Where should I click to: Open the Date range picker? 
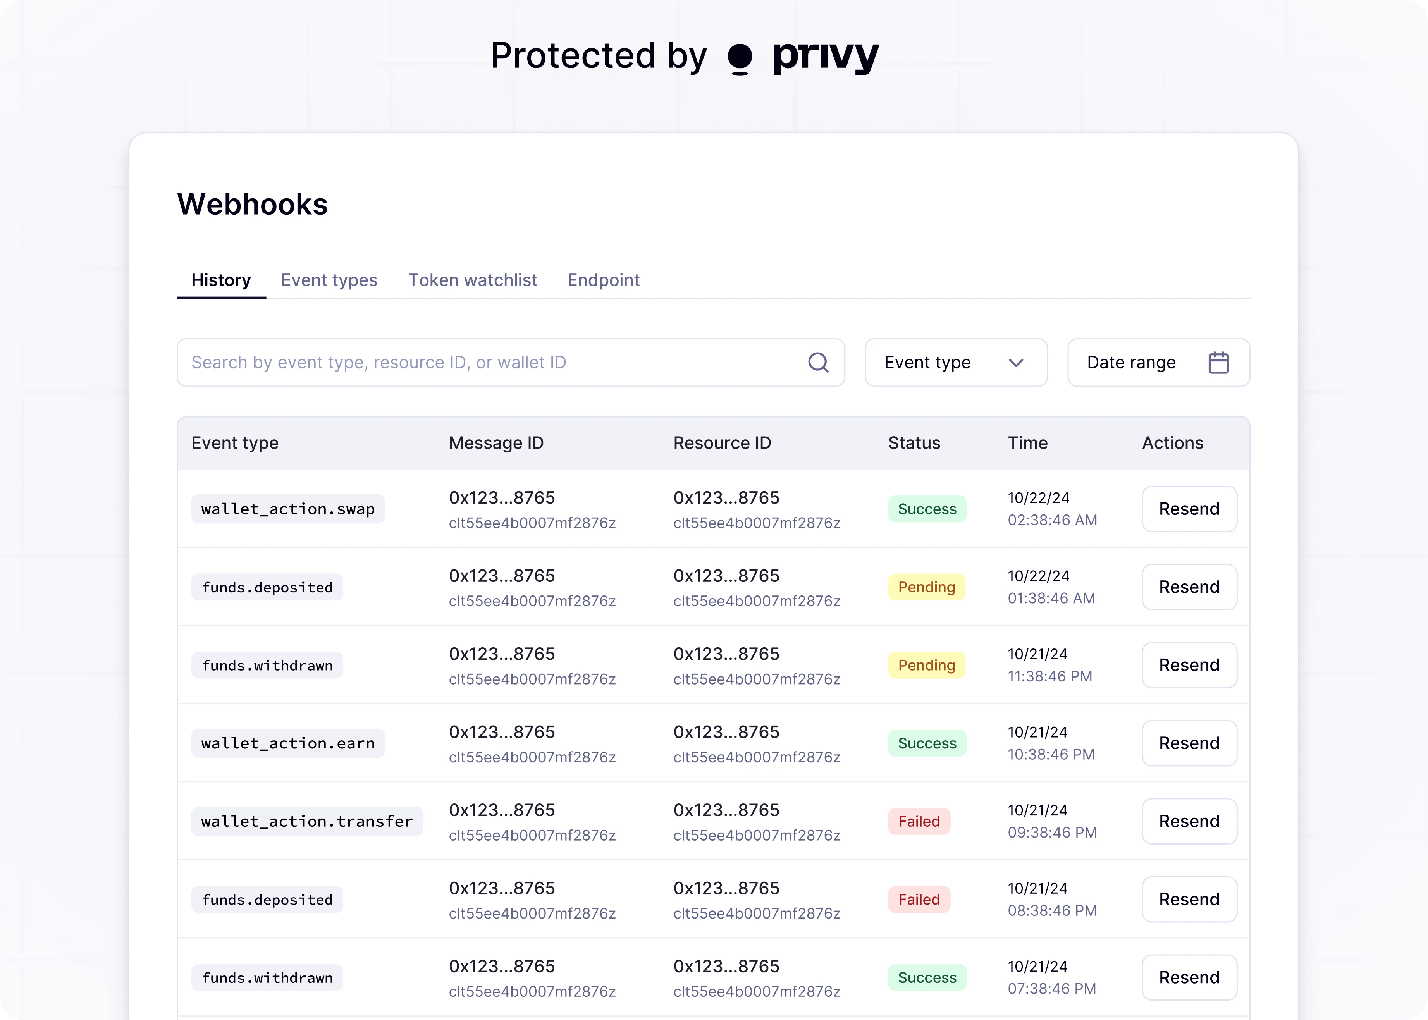tap(1159, 362)
